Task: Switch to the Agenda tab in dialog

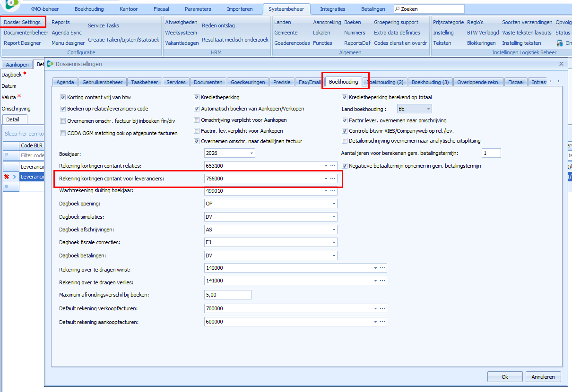Action: [x=65, y=82]
